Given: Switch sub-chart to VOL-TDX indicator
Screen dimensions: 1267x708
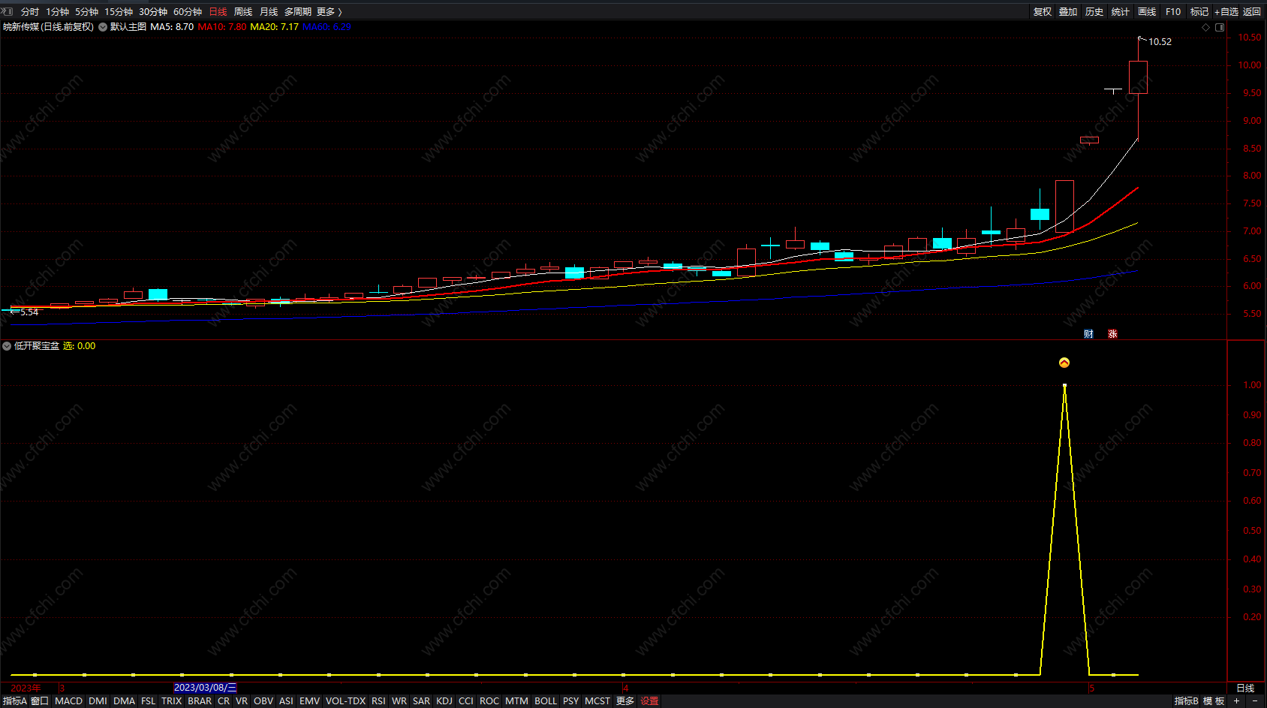Looking at the screenshot, I should pos(345,701).
